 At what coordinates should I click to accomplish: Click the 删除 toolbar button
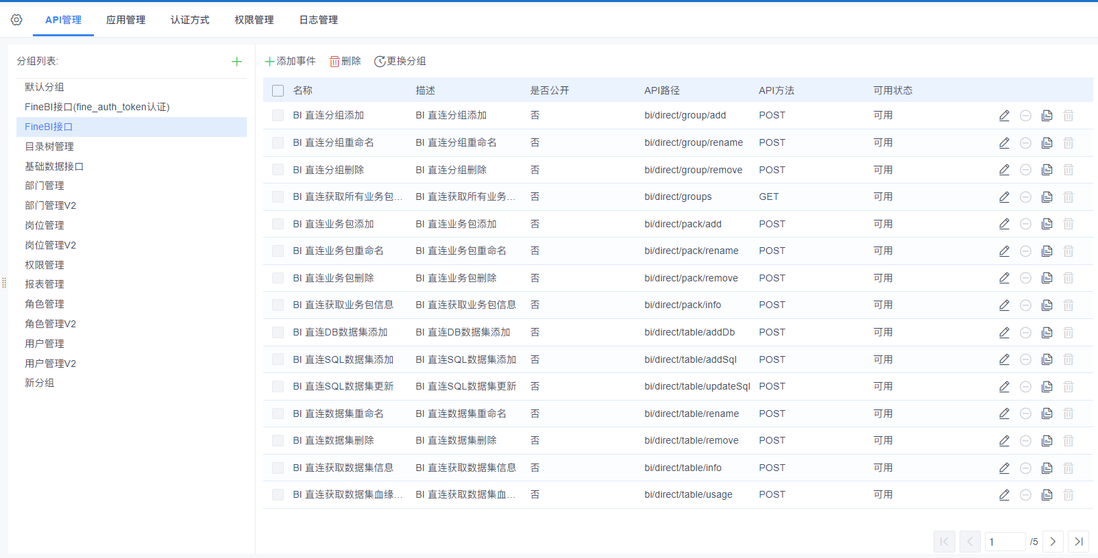point(345,61)
